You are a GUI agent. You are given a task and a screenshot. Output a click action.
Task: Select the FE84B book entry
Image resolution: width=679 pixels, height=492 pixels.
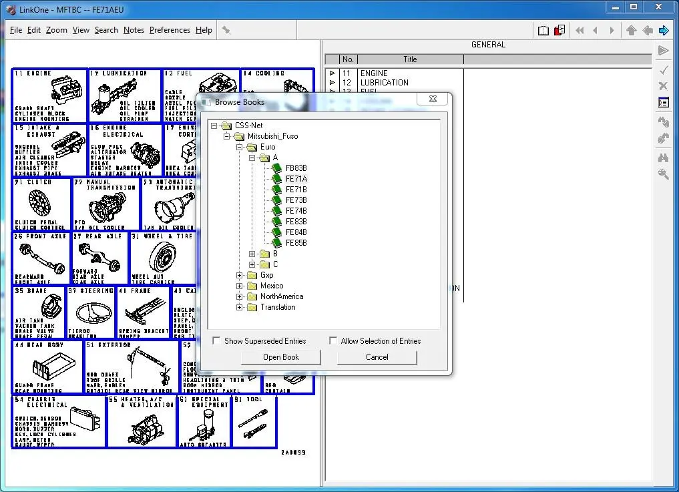click(296, 232)
